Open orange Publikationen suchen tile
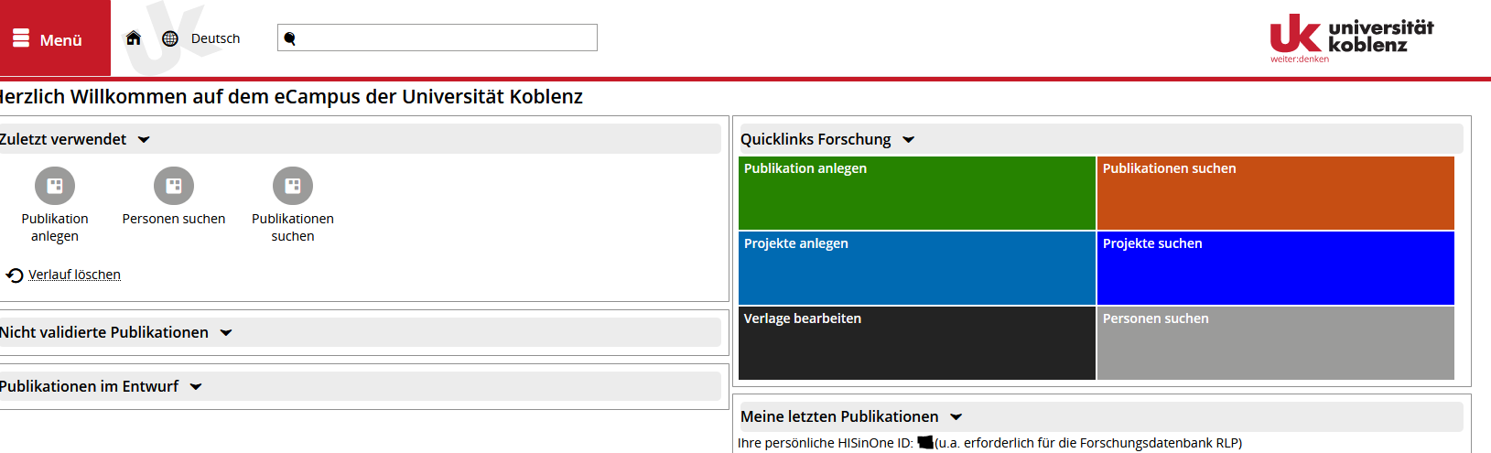Image resolution: width=1491 pixels, height=453 pixels. [x=1276, y=193]
